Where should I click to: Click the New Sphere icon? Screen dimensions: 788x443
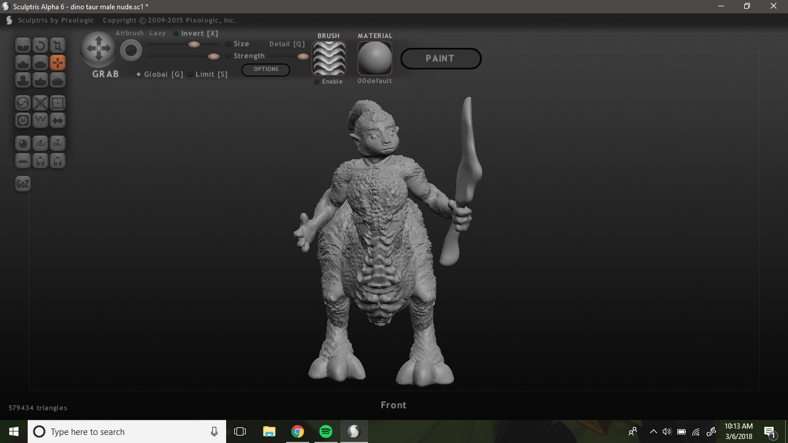23,144
